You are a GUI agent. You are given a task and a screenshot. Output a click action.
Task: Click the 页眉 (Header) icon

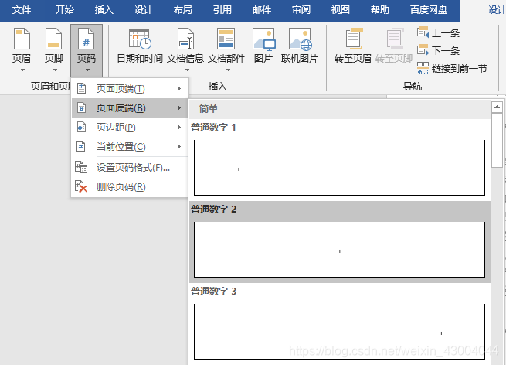22,39
